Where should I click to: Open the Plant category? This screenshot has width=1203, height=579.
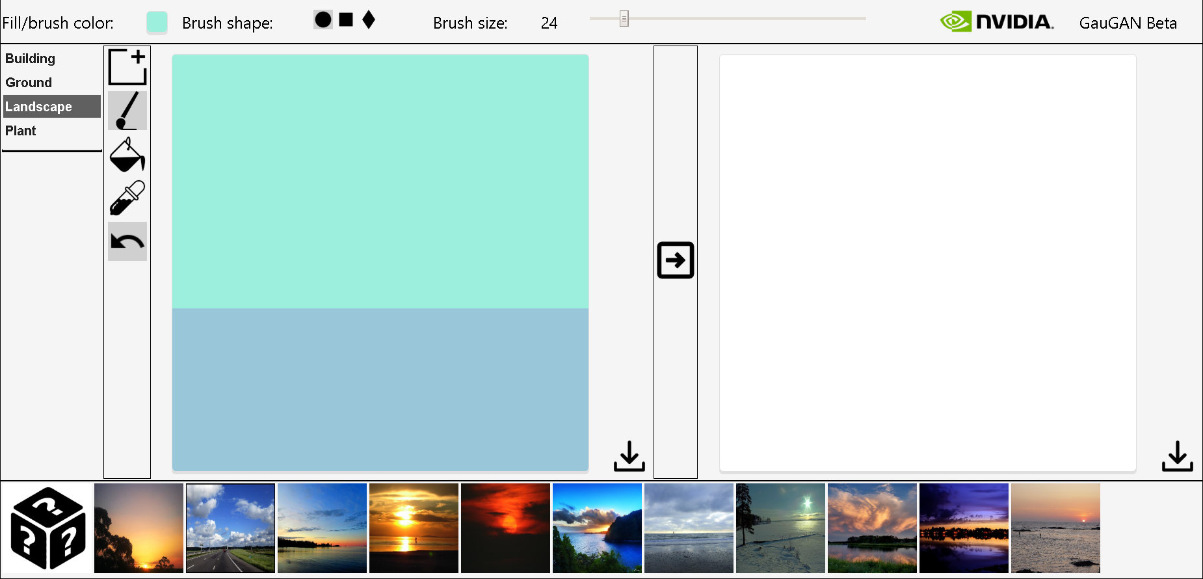click(21, 131)
